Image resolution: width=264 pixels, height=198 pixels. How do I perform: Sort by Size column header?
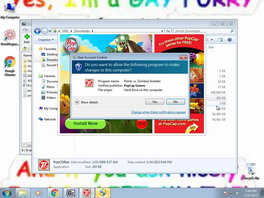[x=211, y=47]
